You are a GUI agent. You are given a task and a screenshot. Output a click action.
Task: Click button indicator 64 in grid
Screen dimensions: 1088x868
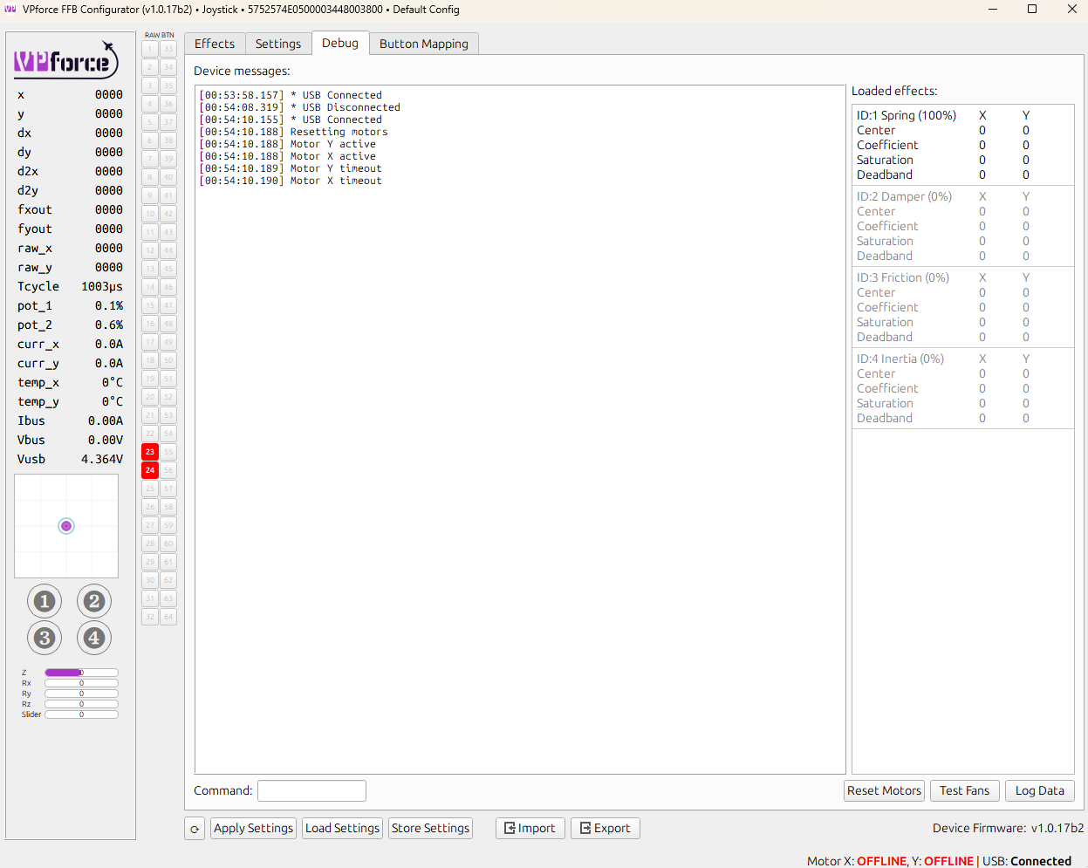pyautogui.click(x=168, y=617)
